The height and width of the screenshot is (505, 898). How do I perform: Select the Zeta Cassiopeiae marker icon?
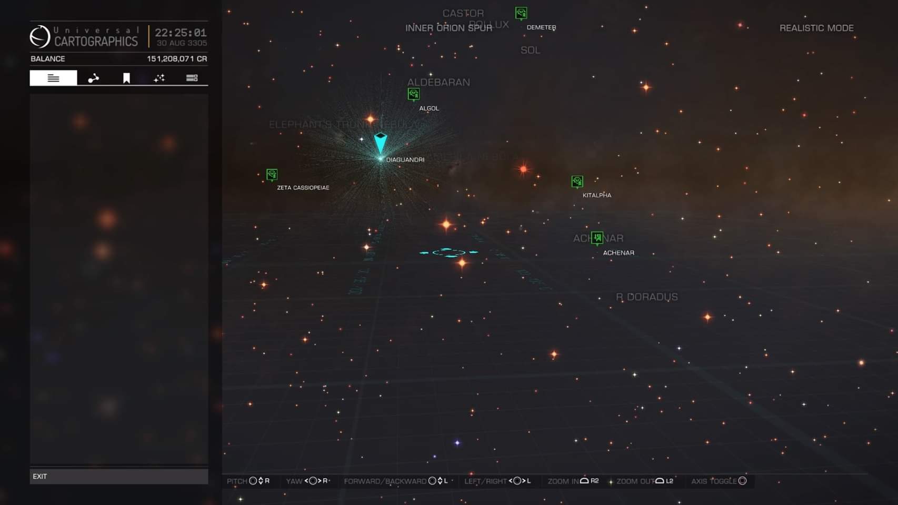click(272, 175)
